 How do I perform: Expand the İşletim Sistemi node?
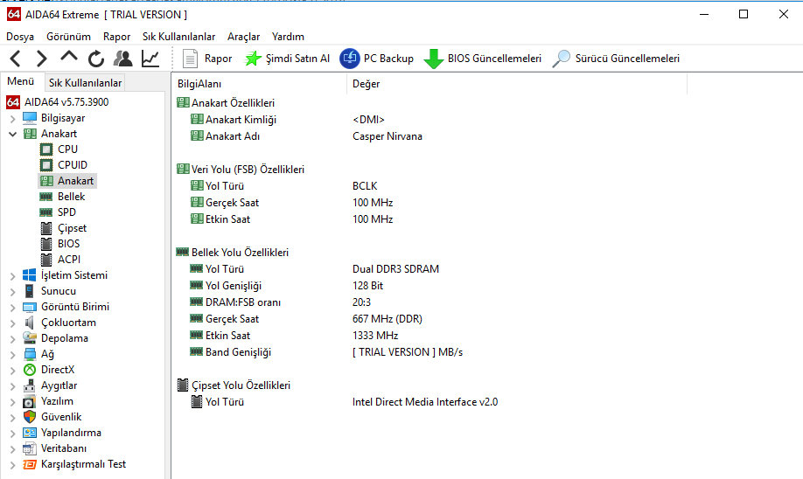tap(13, 276)
